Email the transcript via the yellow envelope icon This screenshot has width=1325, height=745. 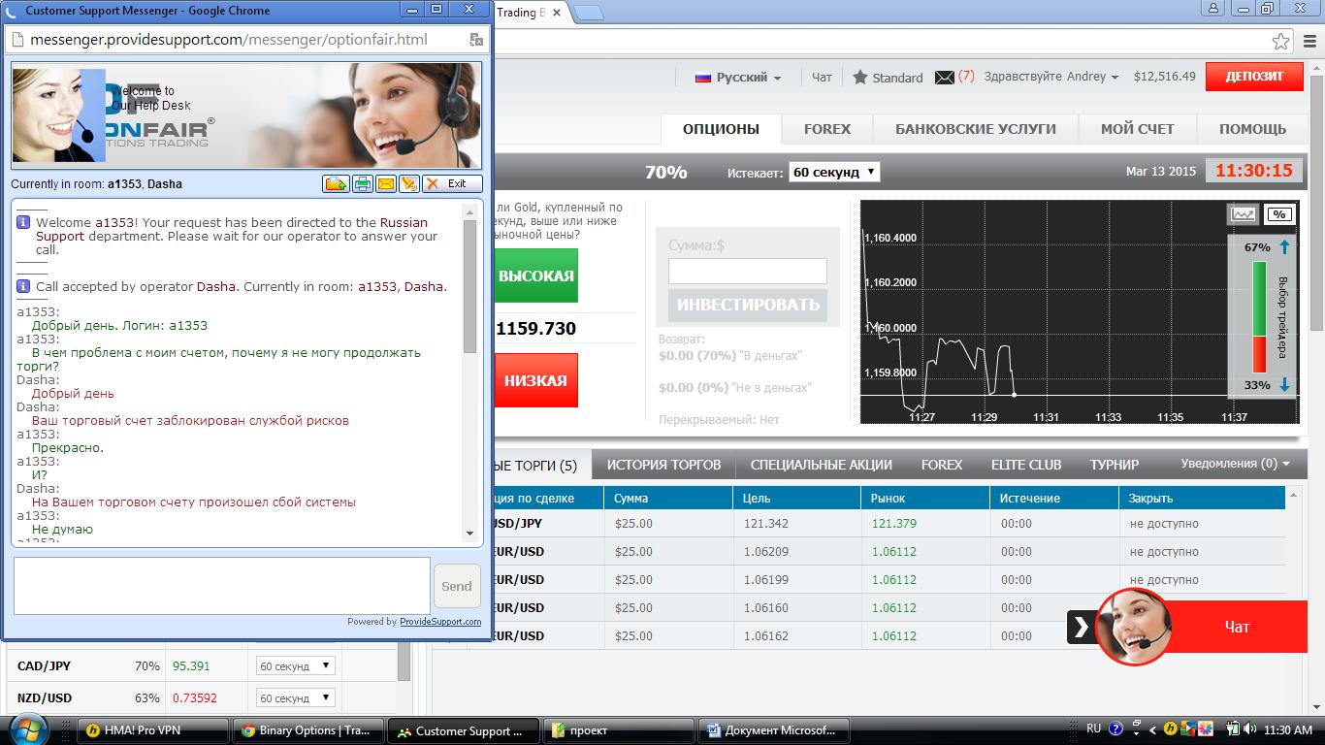pos(385,183)
